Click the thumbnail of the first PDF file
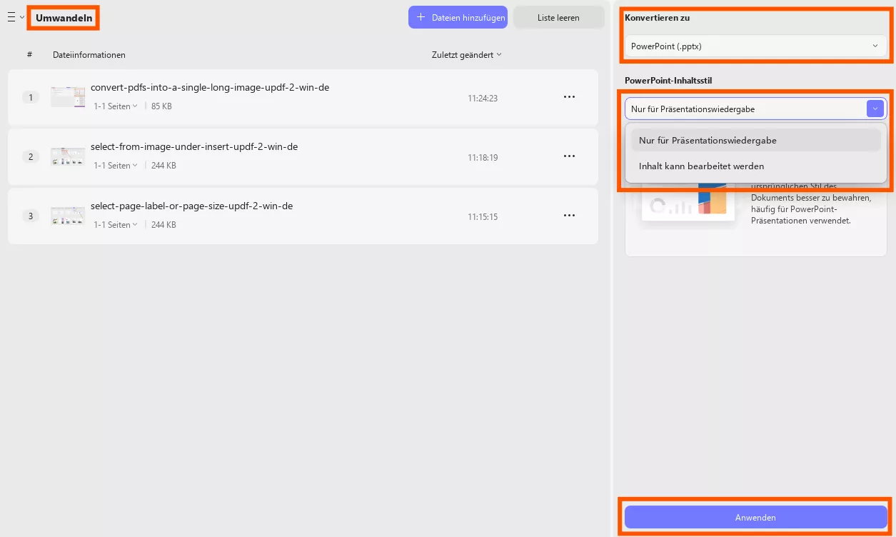The image size is (896, 537). [67, 96]
